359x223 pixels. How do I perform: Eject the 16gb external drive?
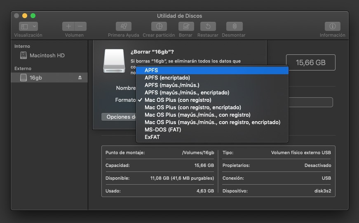pyautogui.click(x=80, y=77)
